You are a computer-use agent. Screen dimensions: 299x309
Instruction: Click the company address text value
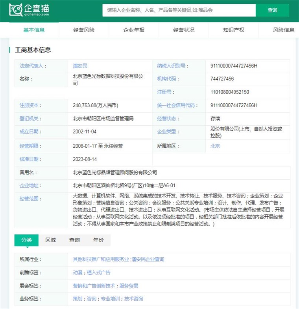124,186
